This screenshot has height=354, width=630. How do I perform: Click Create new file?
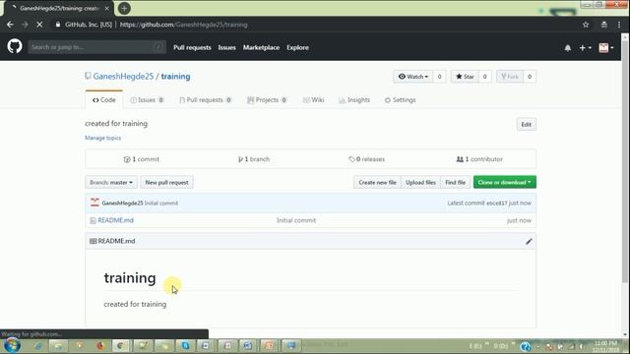pos(377,182)
